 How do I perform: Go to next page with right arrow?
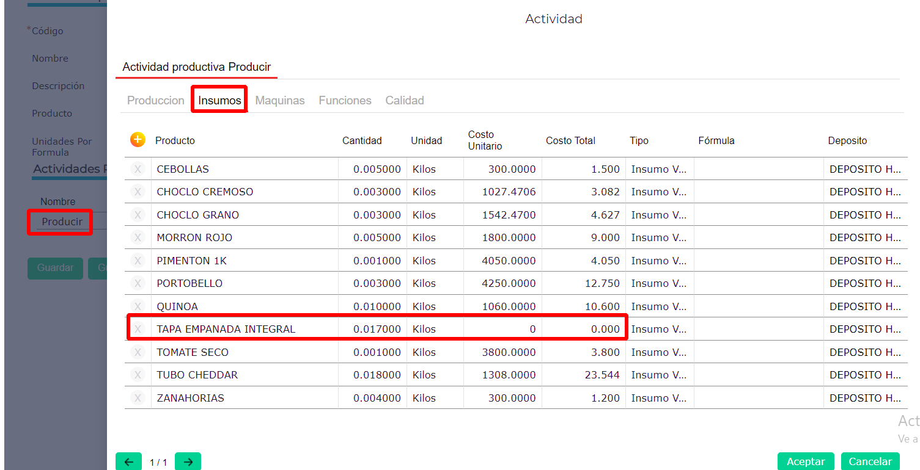[188, 462]
